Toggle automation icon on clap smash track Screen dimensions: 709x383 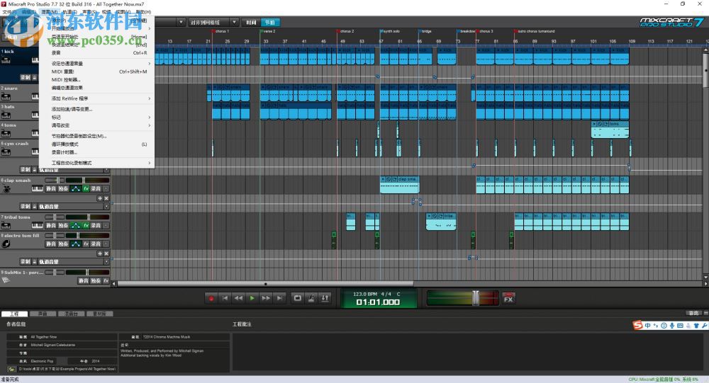point(76,189)
